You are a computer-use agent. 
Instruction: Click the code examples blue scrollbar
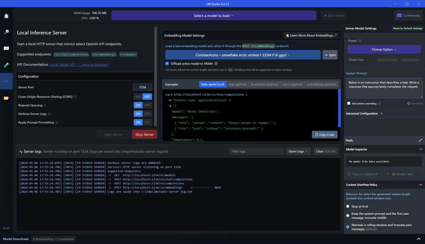tap(339, 108)
